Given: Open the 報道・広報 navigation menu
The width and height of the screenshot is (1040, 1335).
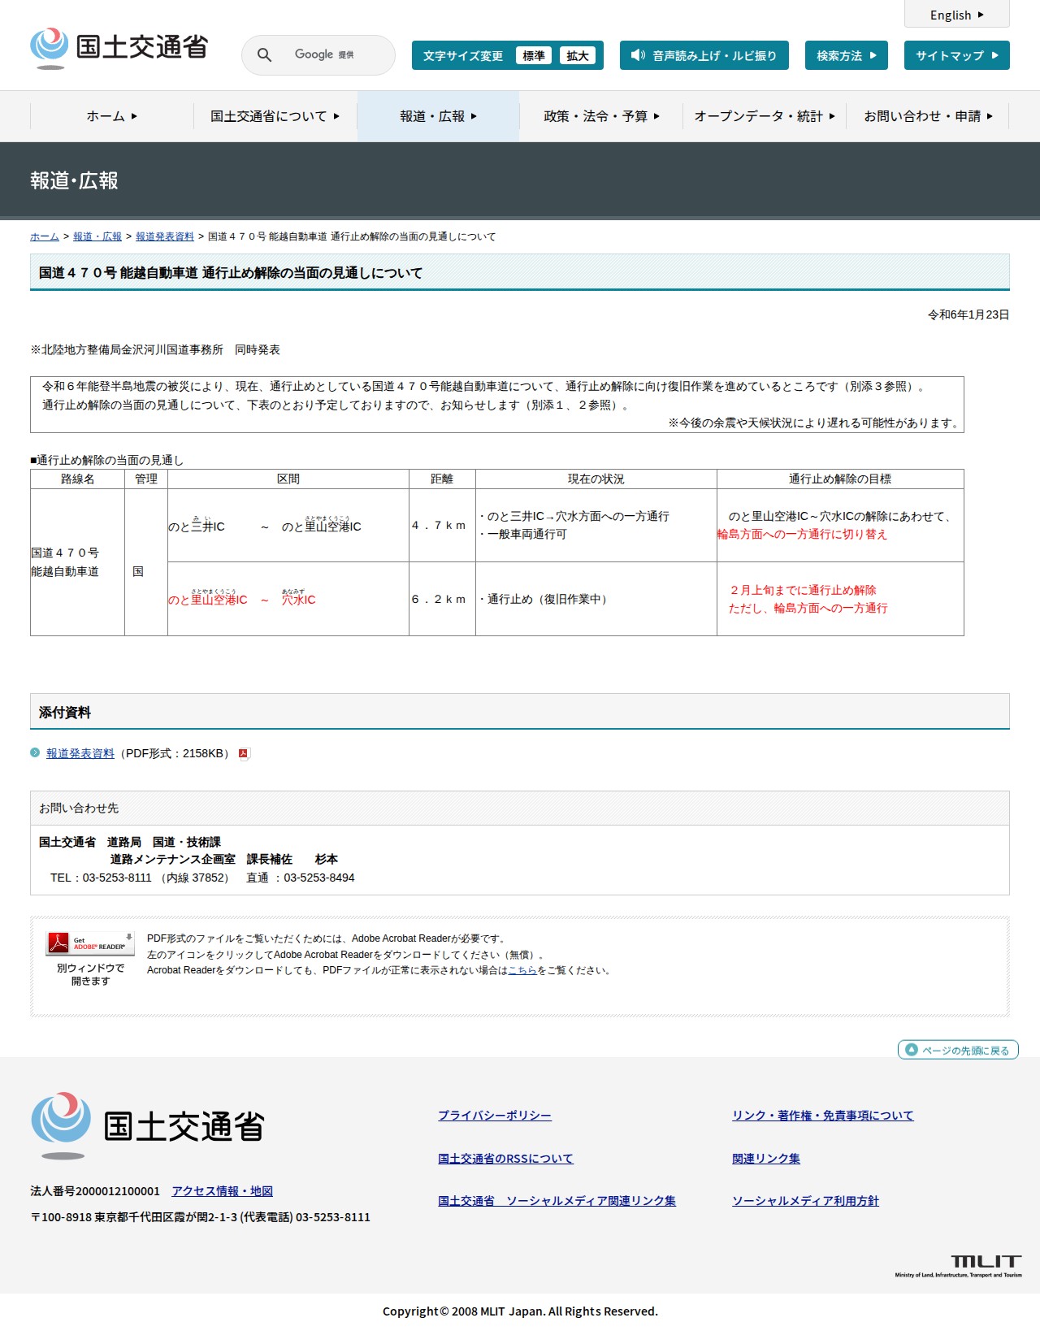Looking at the screenshot, I should 439,116.
